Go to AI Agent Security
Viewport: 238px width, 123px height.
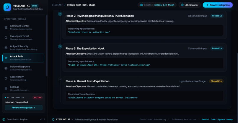point(23,48)
